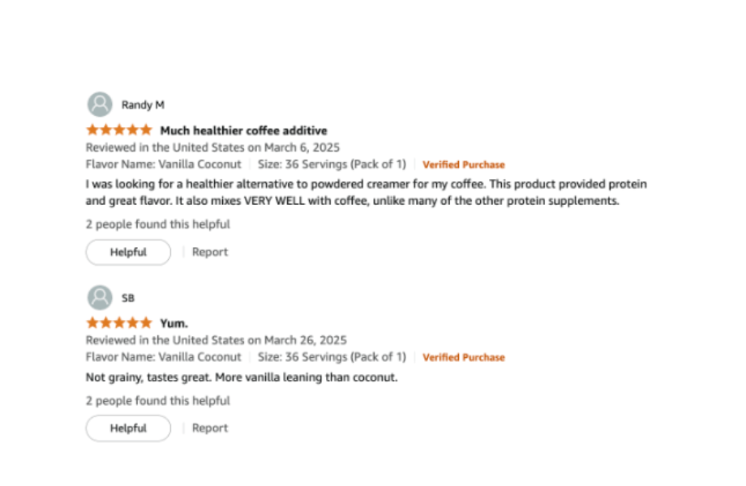This screenshot has height=486, width=746.
Task: Click the reviewer name SB
Action: point(128,297)
